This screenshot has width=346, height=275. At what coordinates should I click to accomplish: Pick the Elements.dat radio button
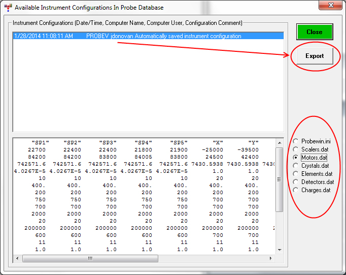[x=296, y=174]
